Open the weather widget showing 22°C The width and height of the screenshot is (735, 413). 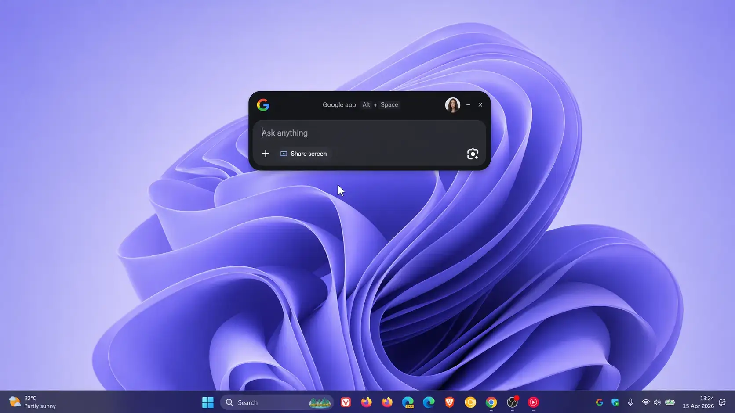coord(33,402)
